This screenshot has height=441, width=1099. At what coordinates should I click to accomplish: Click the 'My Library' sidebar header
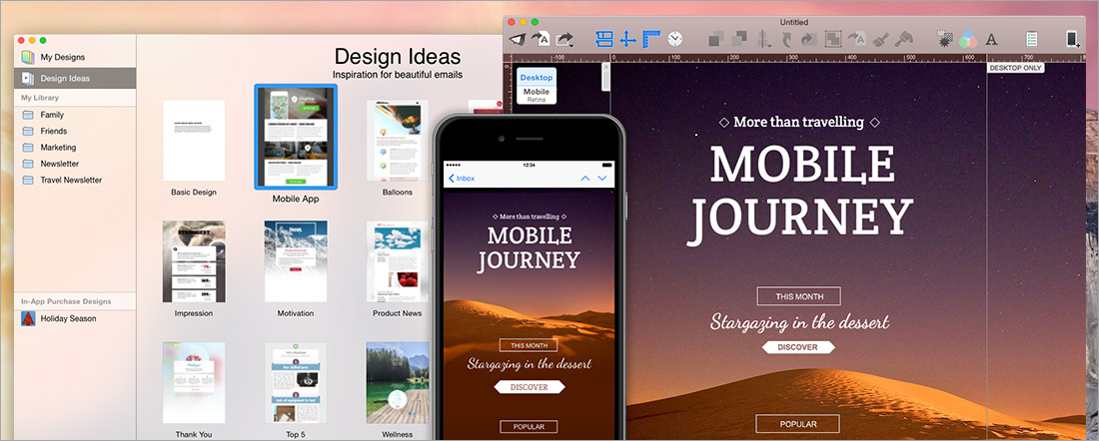40,98
